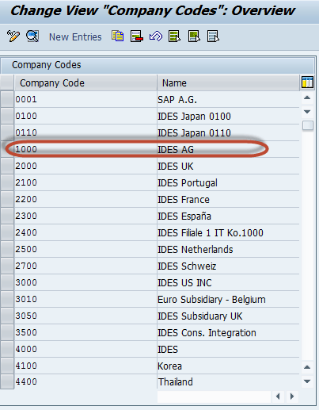Click the vertical scrollbar thumb

(x=308, y=125)
